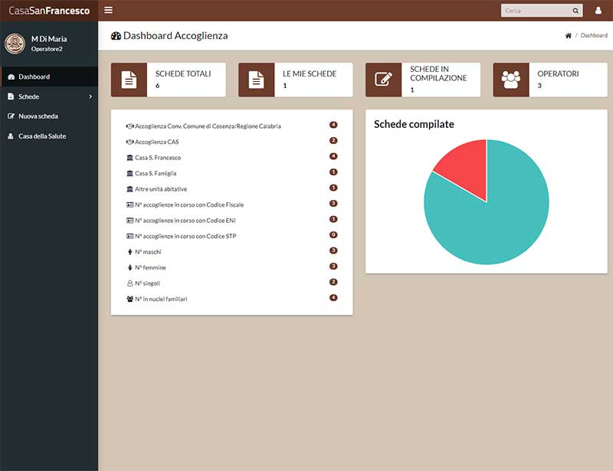Click the home breadcrumb icon
This screenshot has height=471, width=613.
[568, 35]
